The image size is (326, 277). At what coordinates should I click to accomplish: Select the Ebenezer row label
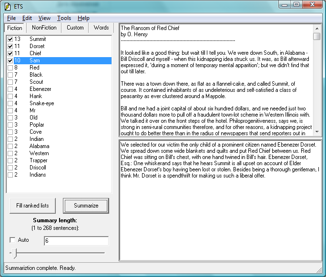[x=41, y=89]
